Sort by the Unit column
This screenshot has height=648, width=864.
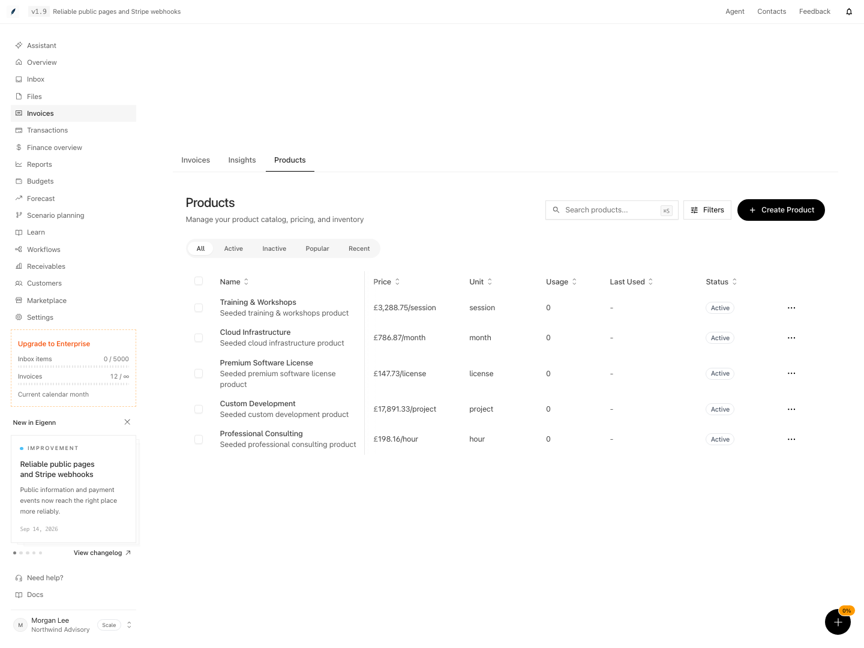[x=481, y=282]
